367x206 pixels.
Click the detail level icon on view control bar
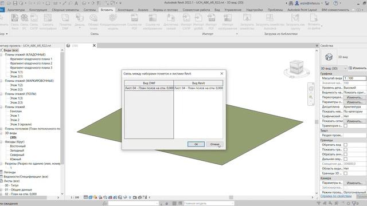pyautogui.click(x=85, y=197)
